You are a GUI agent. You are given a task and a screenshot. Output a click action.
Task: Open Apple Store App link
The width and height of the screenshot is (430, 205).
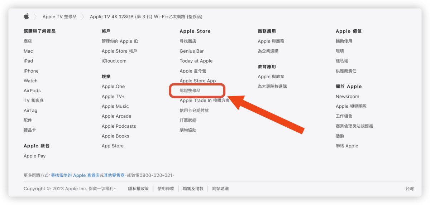pyautogui.click(x=198, y=81)
